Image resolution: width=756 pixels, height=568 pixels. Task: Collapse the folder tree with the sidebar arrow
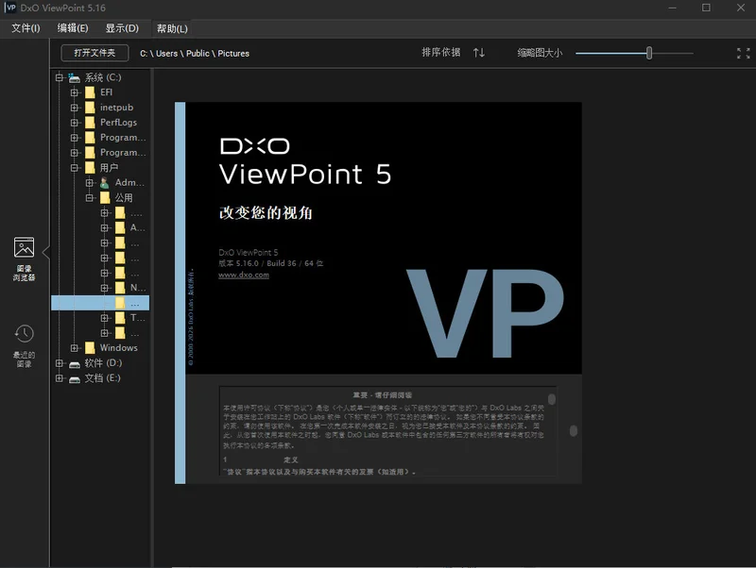(x=45, y=252)
